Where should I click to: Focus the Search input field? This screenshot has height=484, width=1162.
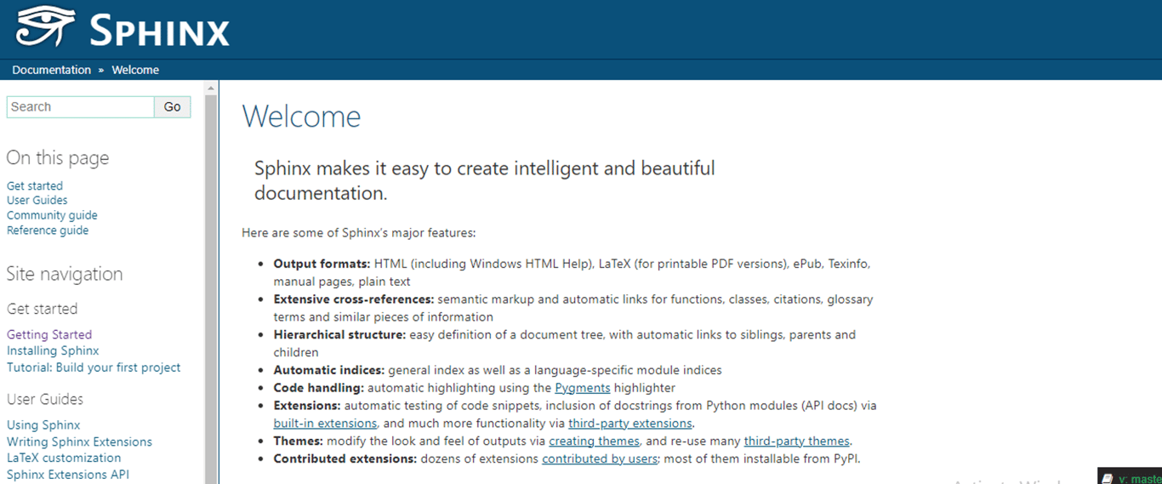[80, 107]
